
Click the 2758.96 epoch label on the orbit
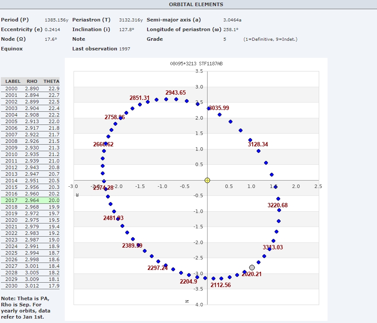(x=114, y=117)
